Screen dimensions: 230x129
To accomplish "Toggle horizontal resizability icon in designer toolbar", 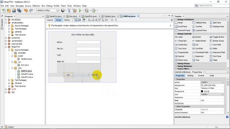I will point(112,20).
